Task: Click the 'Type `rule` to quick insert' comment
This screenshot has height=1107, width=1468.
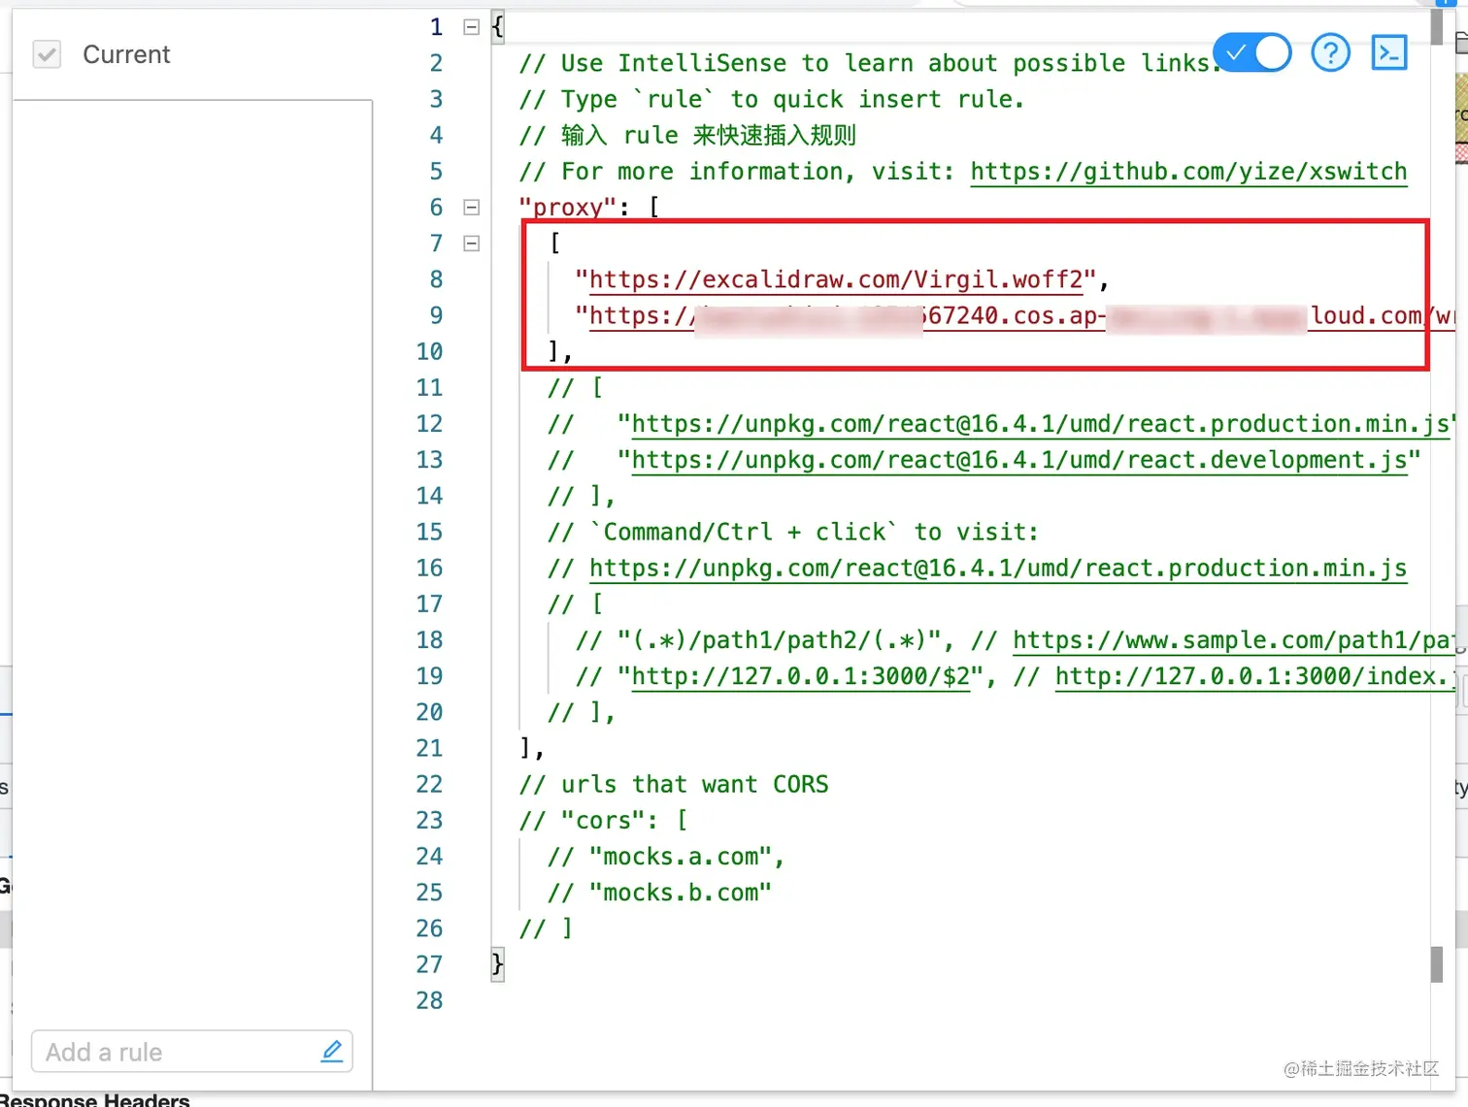Action: click(x=772, y=99)
